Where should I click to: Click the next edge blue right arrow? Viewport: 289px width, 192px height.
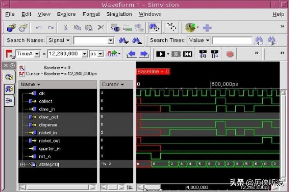(x=144, y=54)
